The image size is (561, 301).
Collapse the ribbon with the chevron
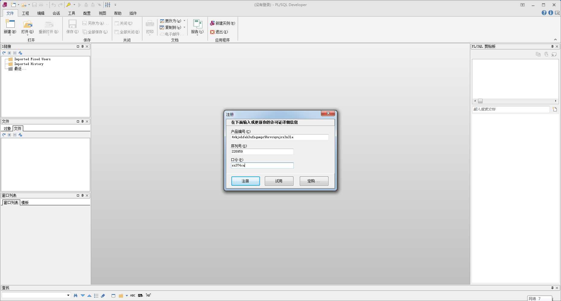pyautogui.click(x=555, y=39)
